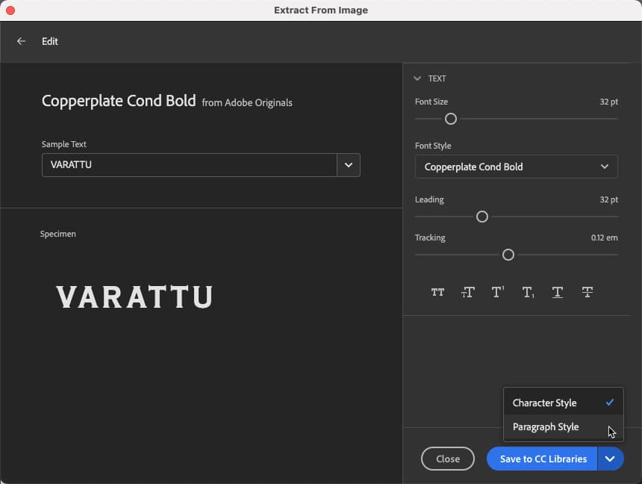Collapse the TEXT section chevron
The image size is (642, 484).
coord(417,78)
